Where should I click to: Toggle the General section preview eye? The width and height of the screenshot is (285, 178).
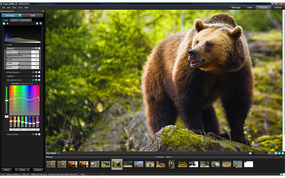[x=33, y=48]
